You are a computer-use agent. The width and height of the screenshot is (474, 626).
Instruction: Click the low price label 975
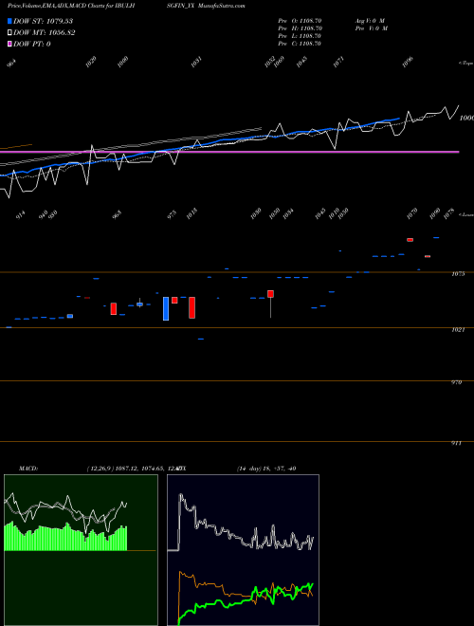click(x=172, y=214)
